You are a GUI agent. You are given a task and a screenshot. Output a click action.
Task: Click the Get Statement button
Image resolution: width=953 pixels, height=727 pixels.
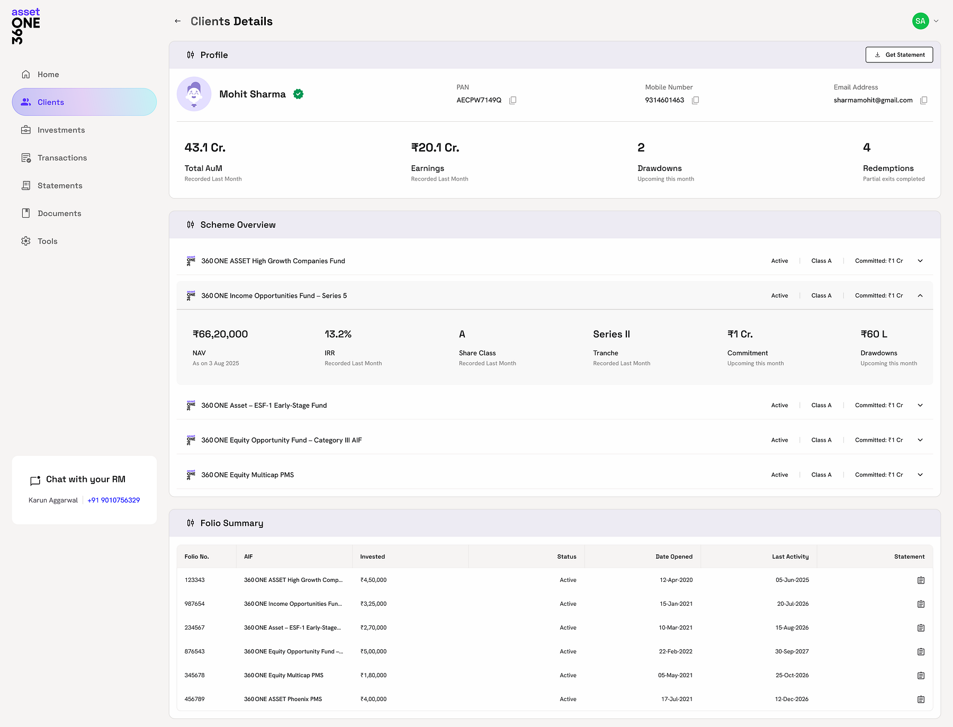coord(899,55)
